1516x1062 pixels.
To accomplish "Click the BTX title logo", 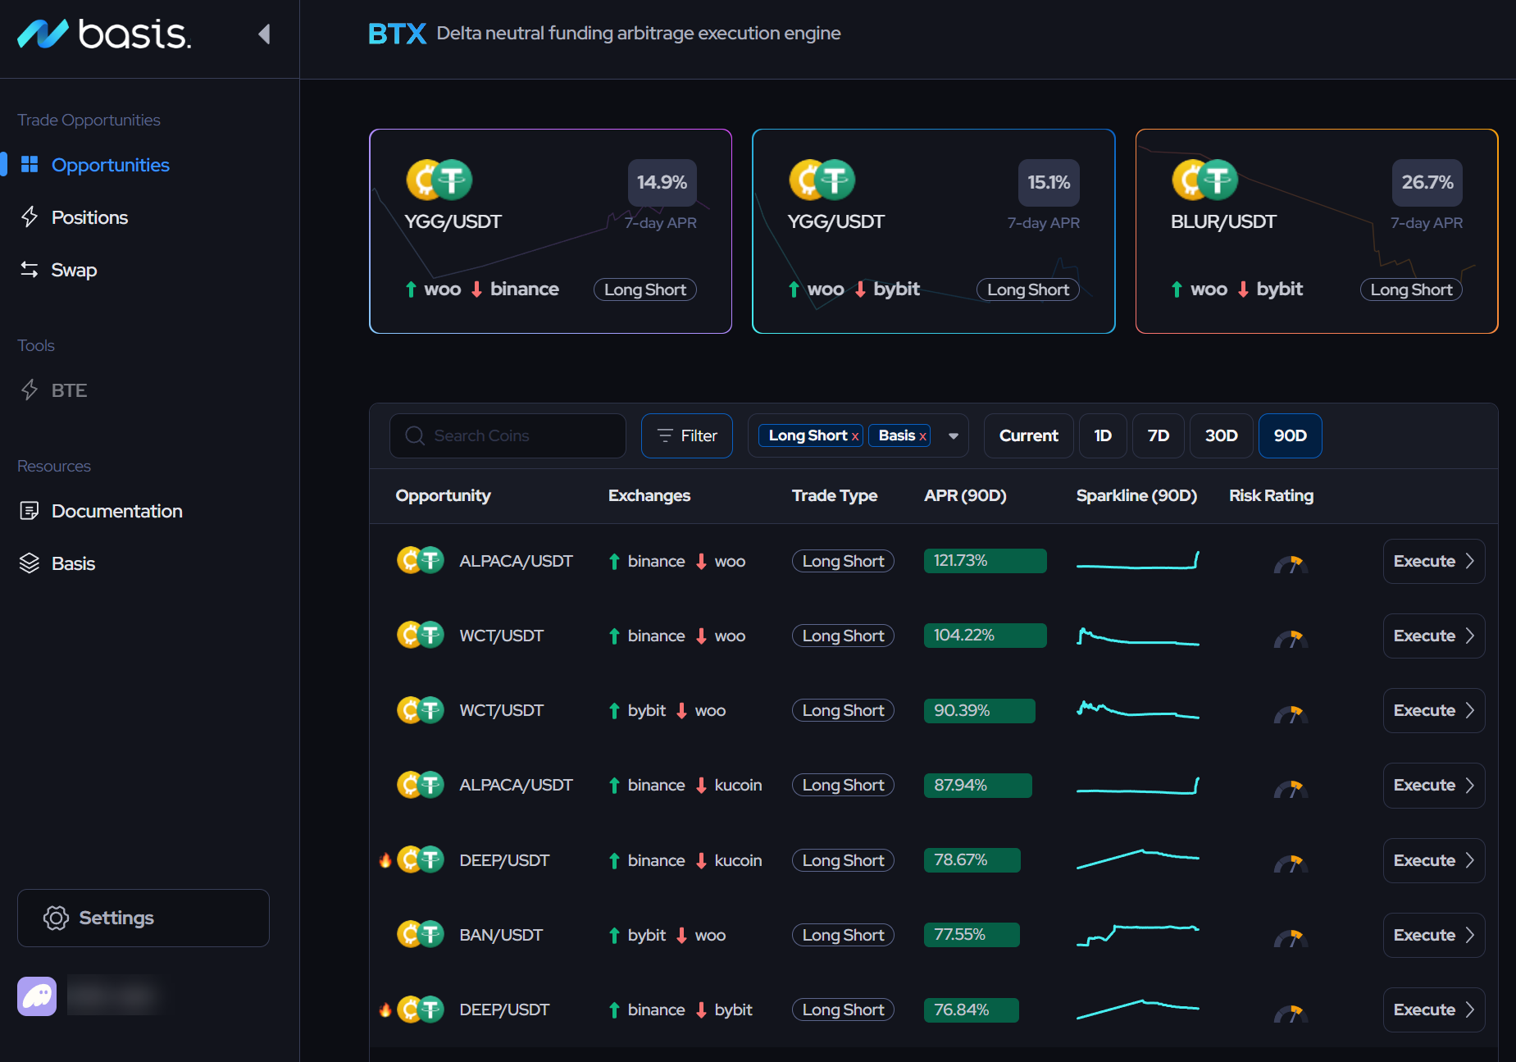I will pos(397,34).
